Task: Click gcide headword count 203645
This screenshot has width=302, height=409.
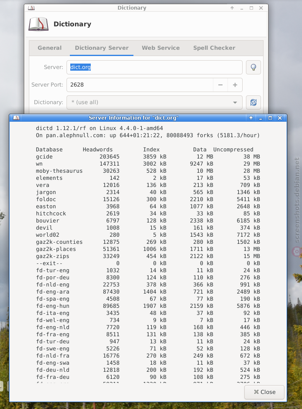Action: point(109,157)
